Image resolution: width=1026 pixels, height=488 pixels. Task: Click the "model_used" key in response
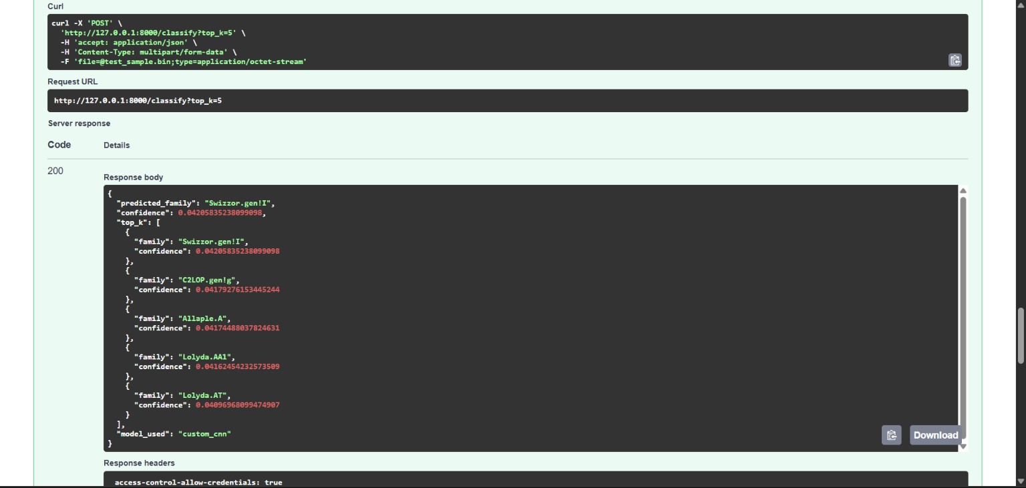pyautogui.click(x=142, y=434)
